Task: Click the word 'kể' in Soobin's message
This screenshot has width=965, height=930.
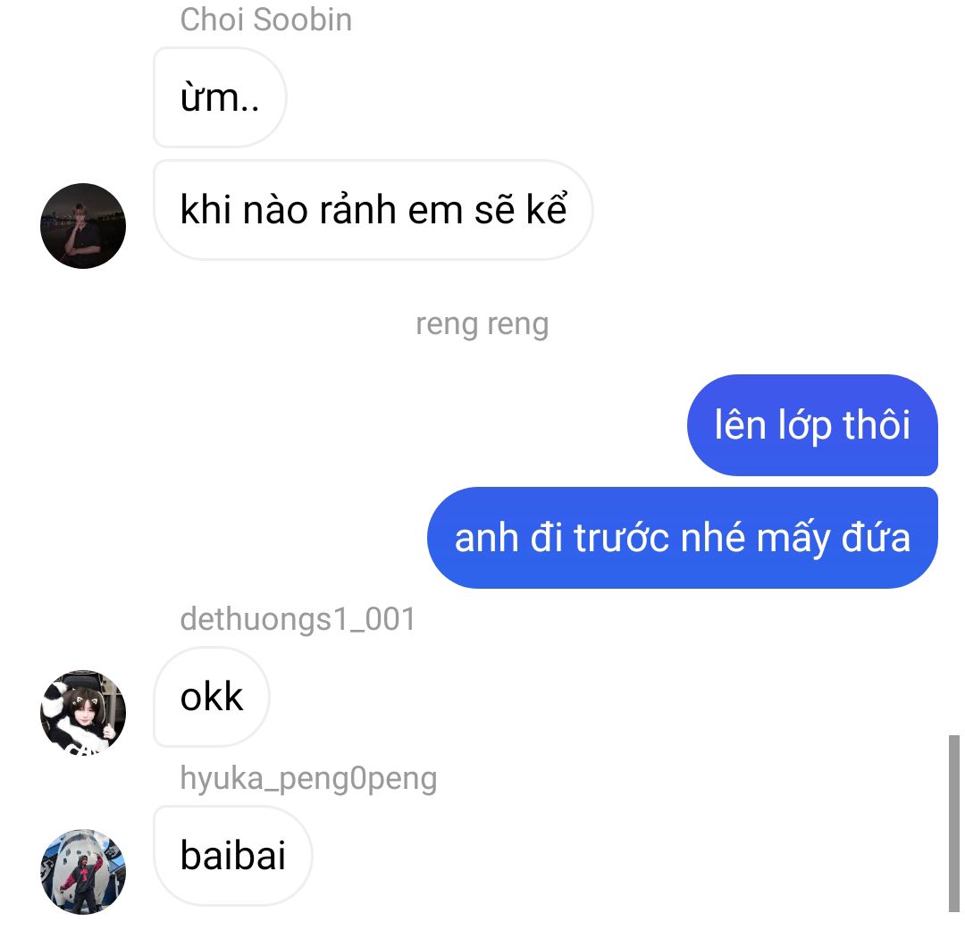Action: [x=547, y=209]
